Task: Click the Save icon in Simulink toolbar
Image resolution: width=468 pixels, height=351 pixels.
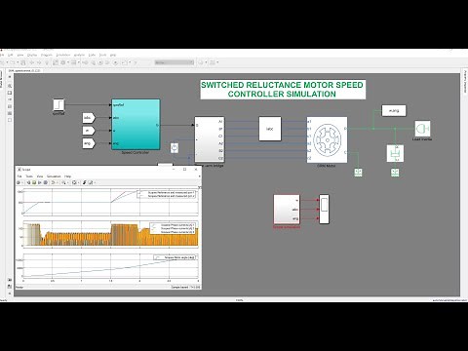Action: coord(22,62)
